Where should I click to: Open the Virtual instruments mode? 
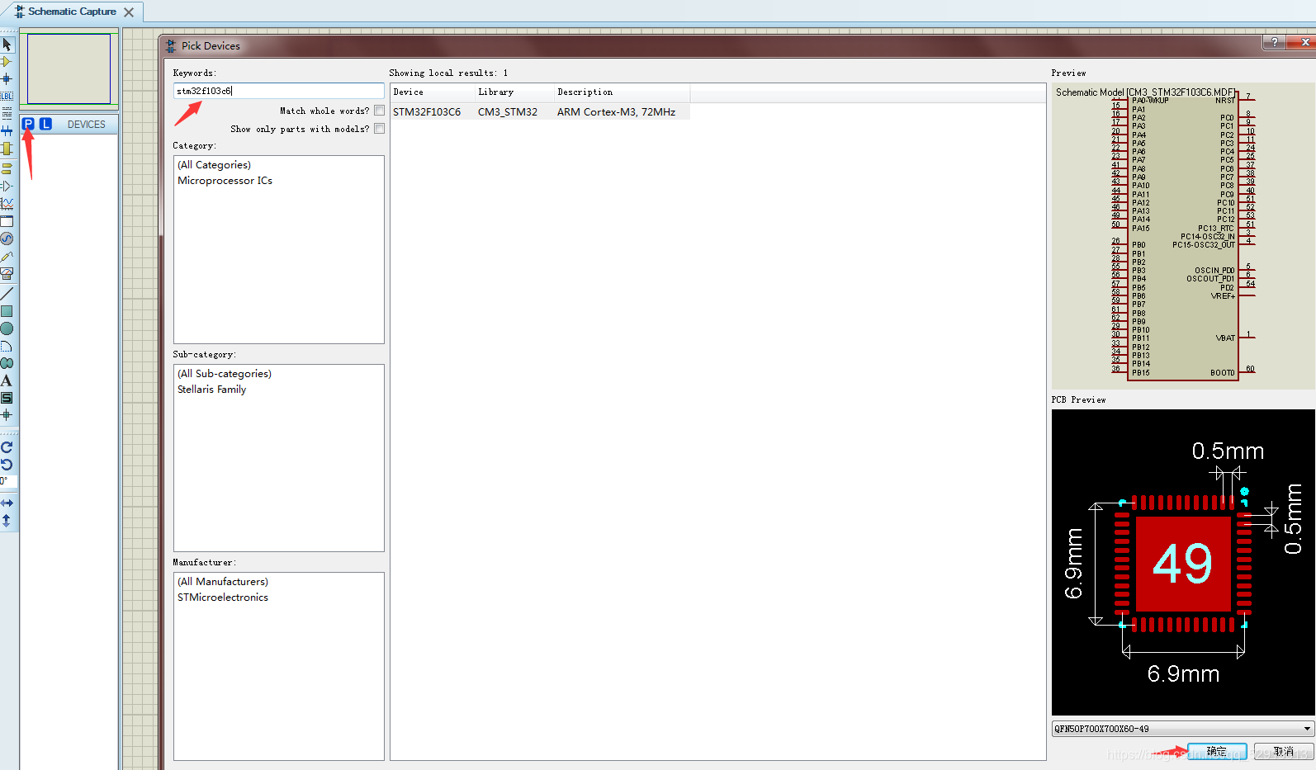(7, 273)
